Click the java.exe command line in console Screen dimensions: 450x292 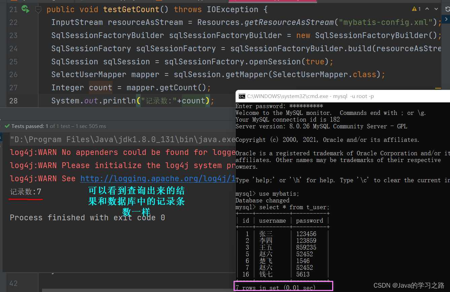[x=123, y=139]
